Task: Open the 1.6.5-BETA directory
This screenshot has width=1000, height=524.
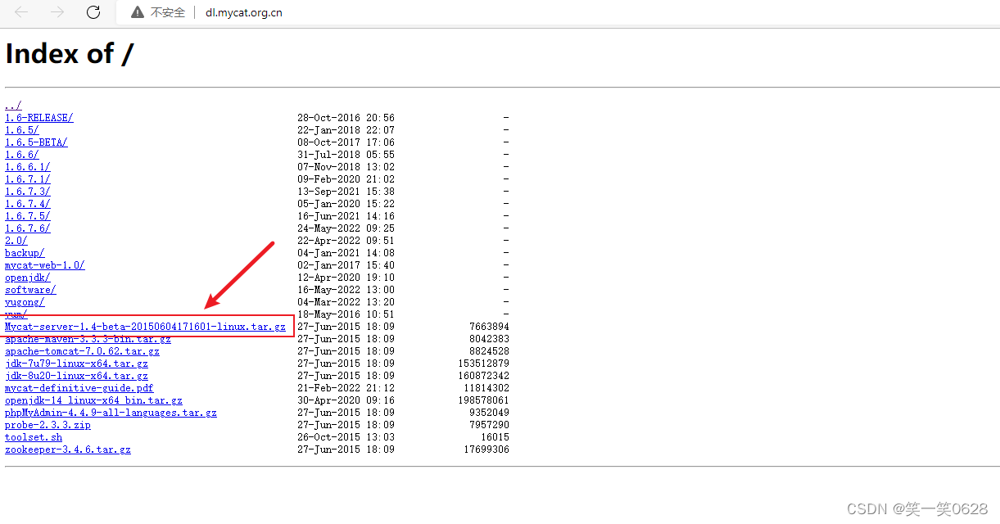Action: click(35, 142)
